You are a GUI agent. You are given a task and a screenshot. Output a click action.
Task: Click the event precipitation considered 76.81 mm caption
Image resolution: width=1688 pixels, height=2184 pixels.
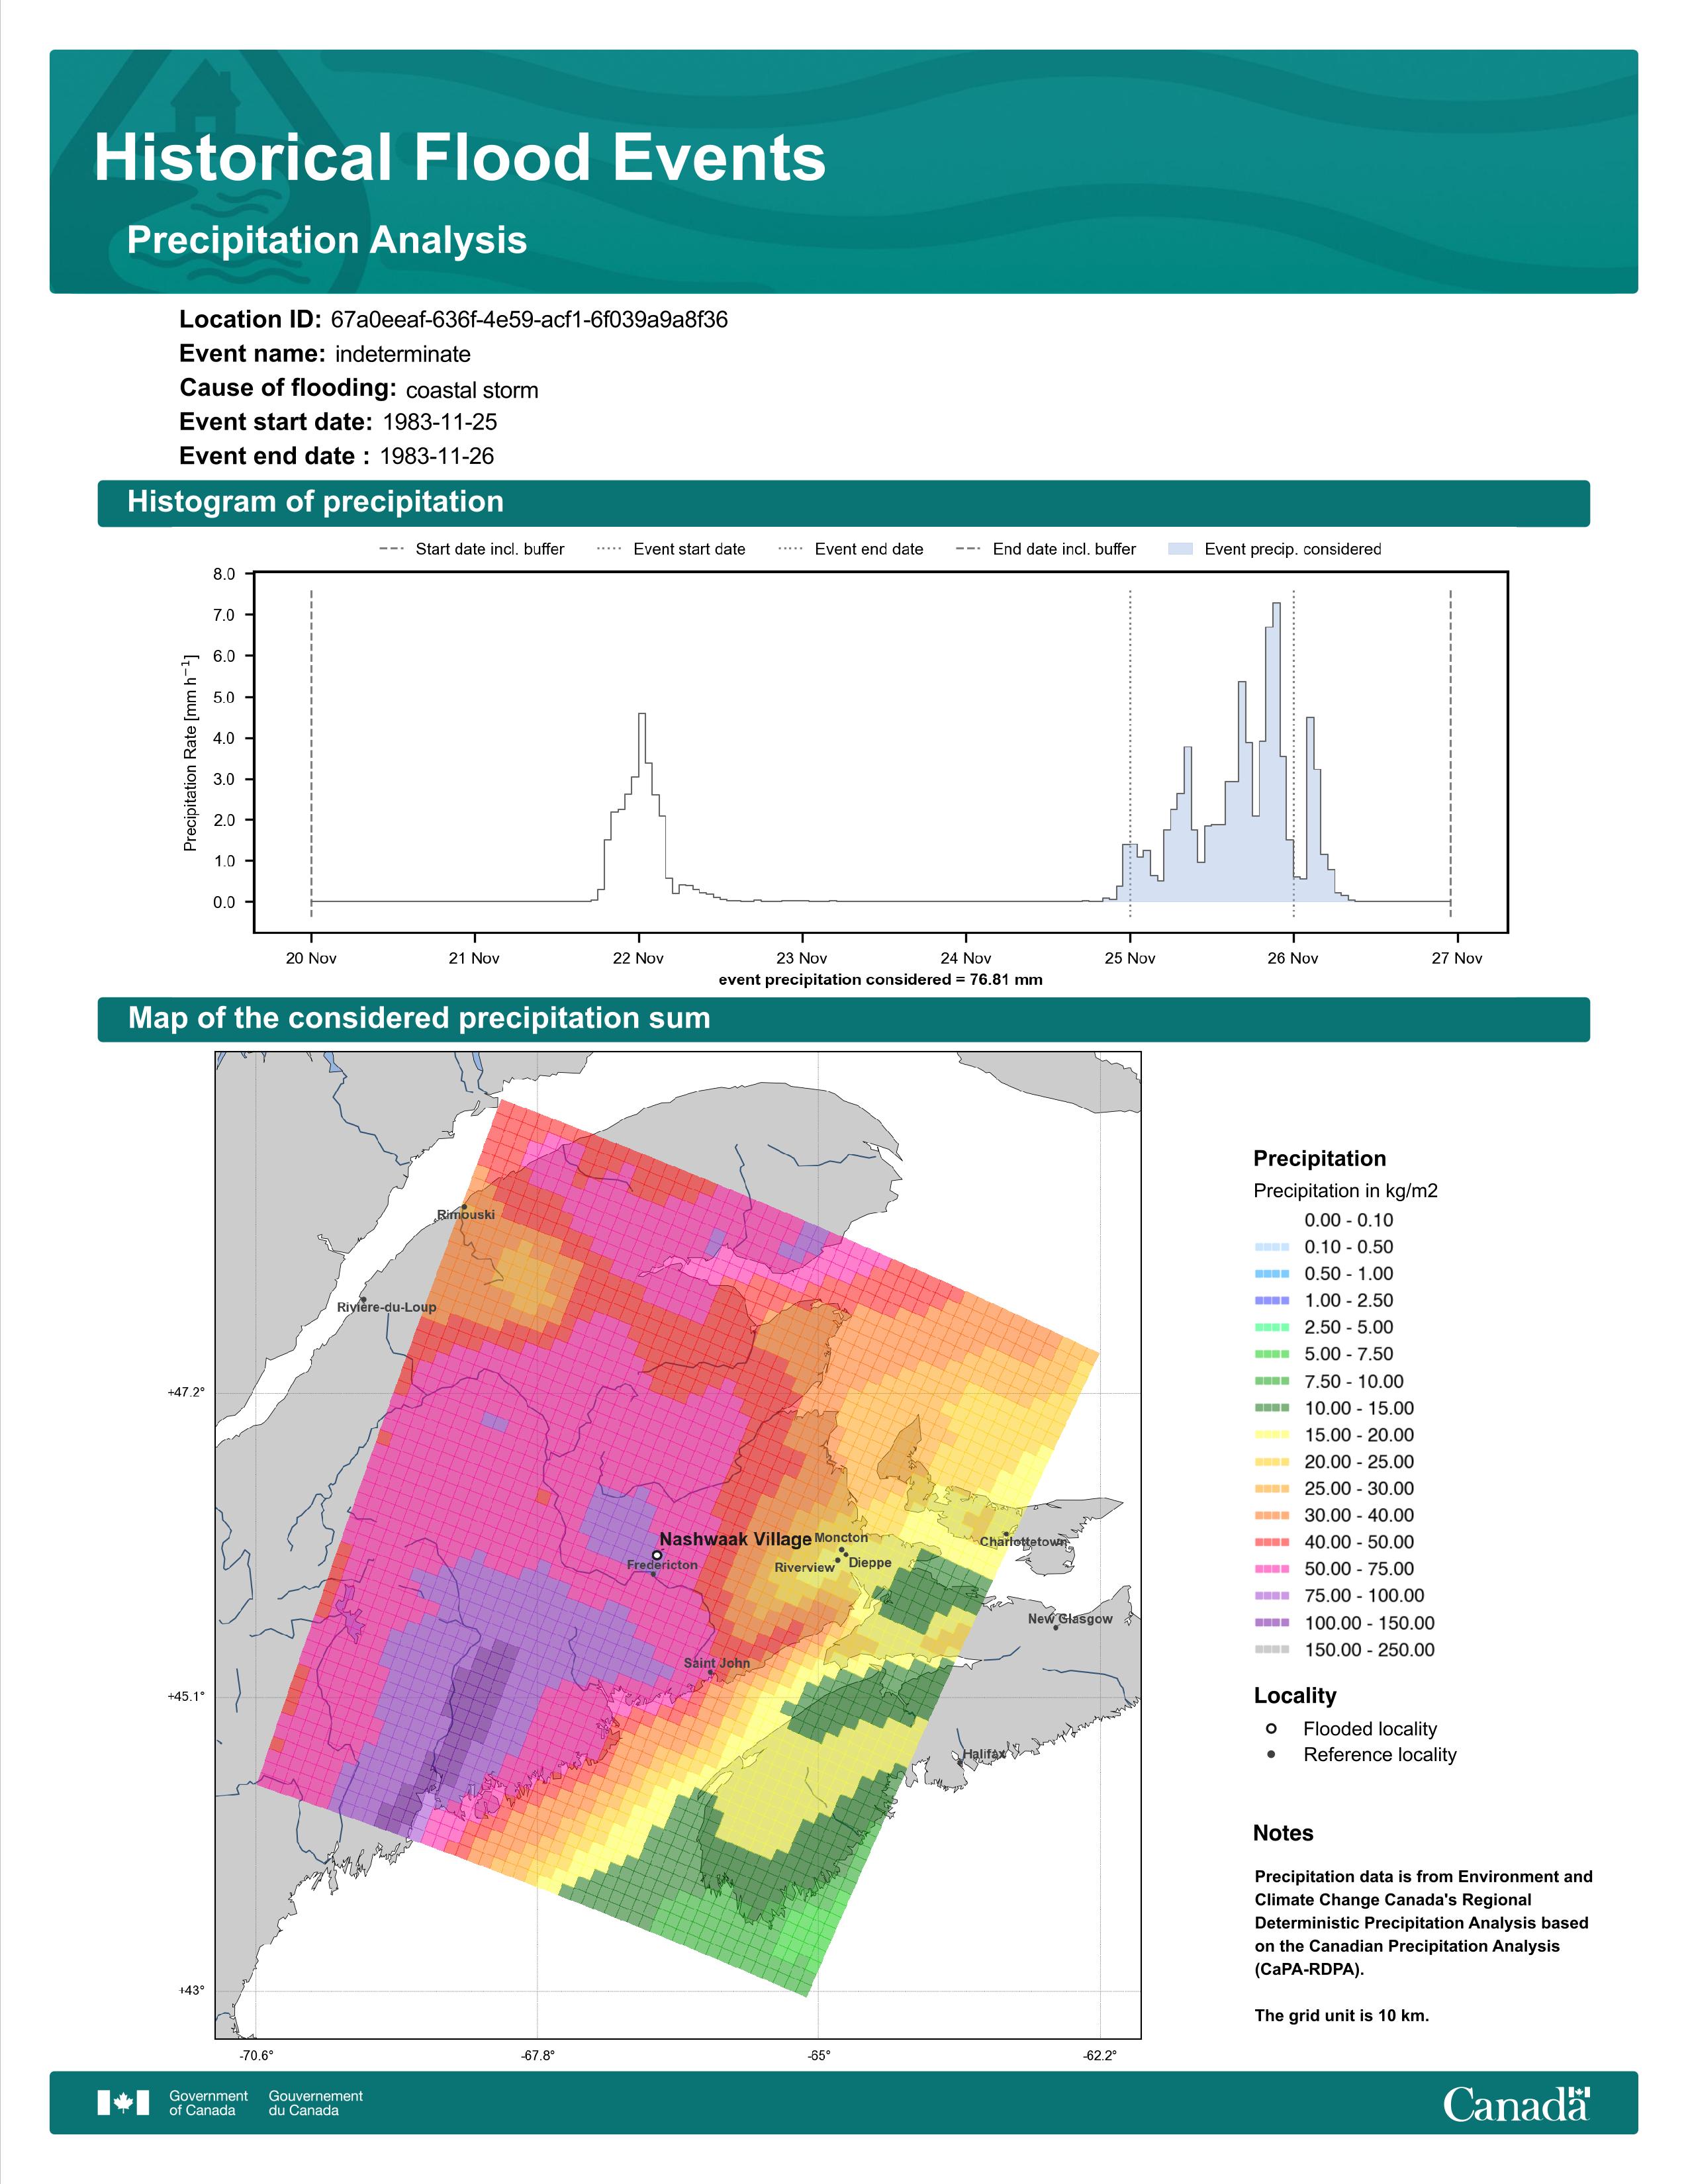click(881, 980)
